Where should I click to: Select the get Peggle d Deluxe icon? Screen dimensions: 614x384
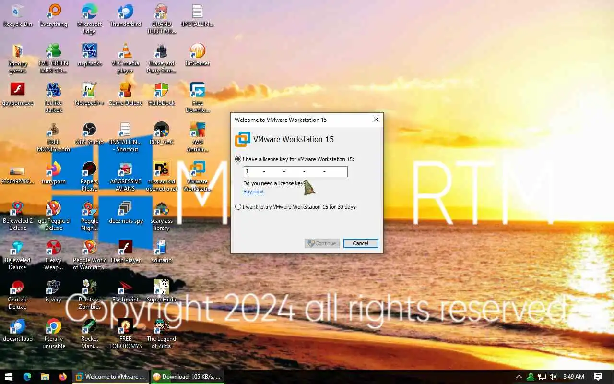[x=54, y=216]
